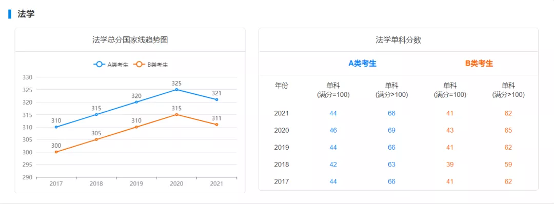Screen dimensions: 554x204
Task: Click the blue 2017 data point labeled 310
Action: point(56,127)
